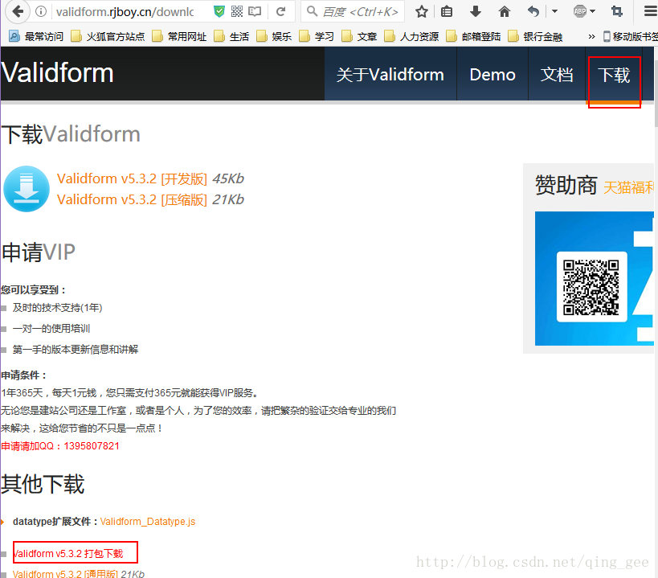Expand the undo arrow dropdown
This screenshot has height=578, width=658.
tap(555, 11)
